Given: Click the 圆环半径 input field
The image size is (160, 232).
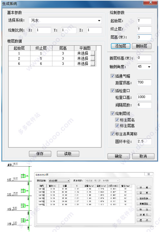Looking at the screenshot, I should (x=144, y=142).
